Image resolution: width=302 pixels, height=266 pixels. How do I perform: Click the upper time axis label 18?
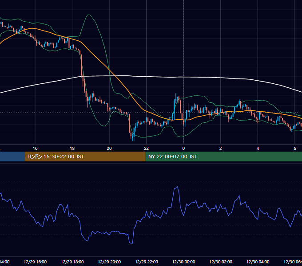click(72, 149)
